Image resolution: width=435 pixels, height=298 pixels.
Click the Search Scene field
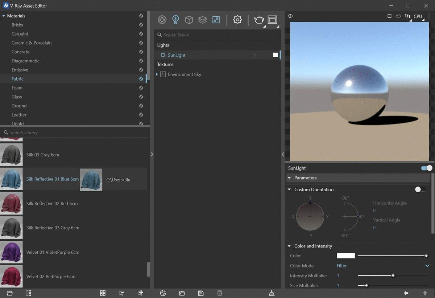(x=217, y=35)
